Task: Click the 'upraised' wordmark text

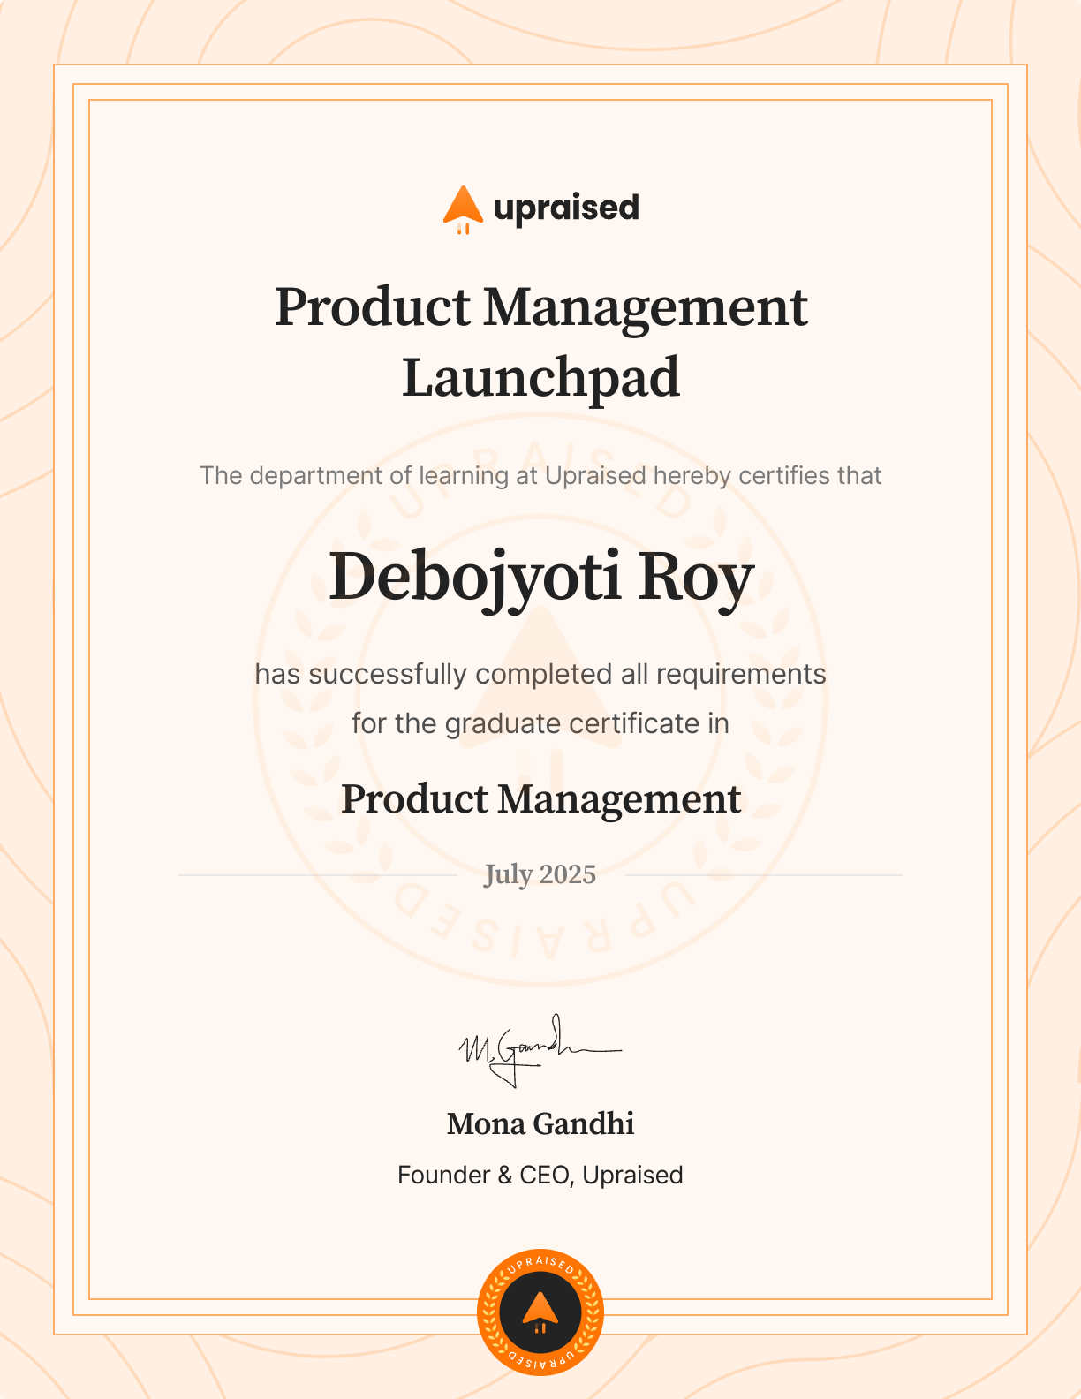Action: pos(566,209)
